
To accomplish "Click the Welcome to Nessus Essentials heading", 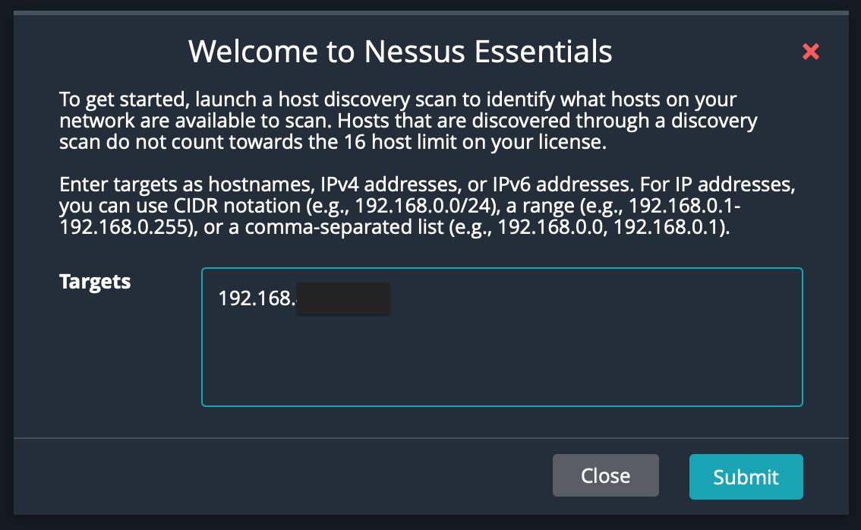I will coord(400,52).
